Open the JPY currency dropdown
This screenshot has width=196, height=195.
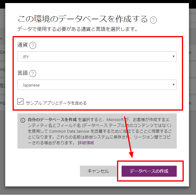tap(97, 57)
